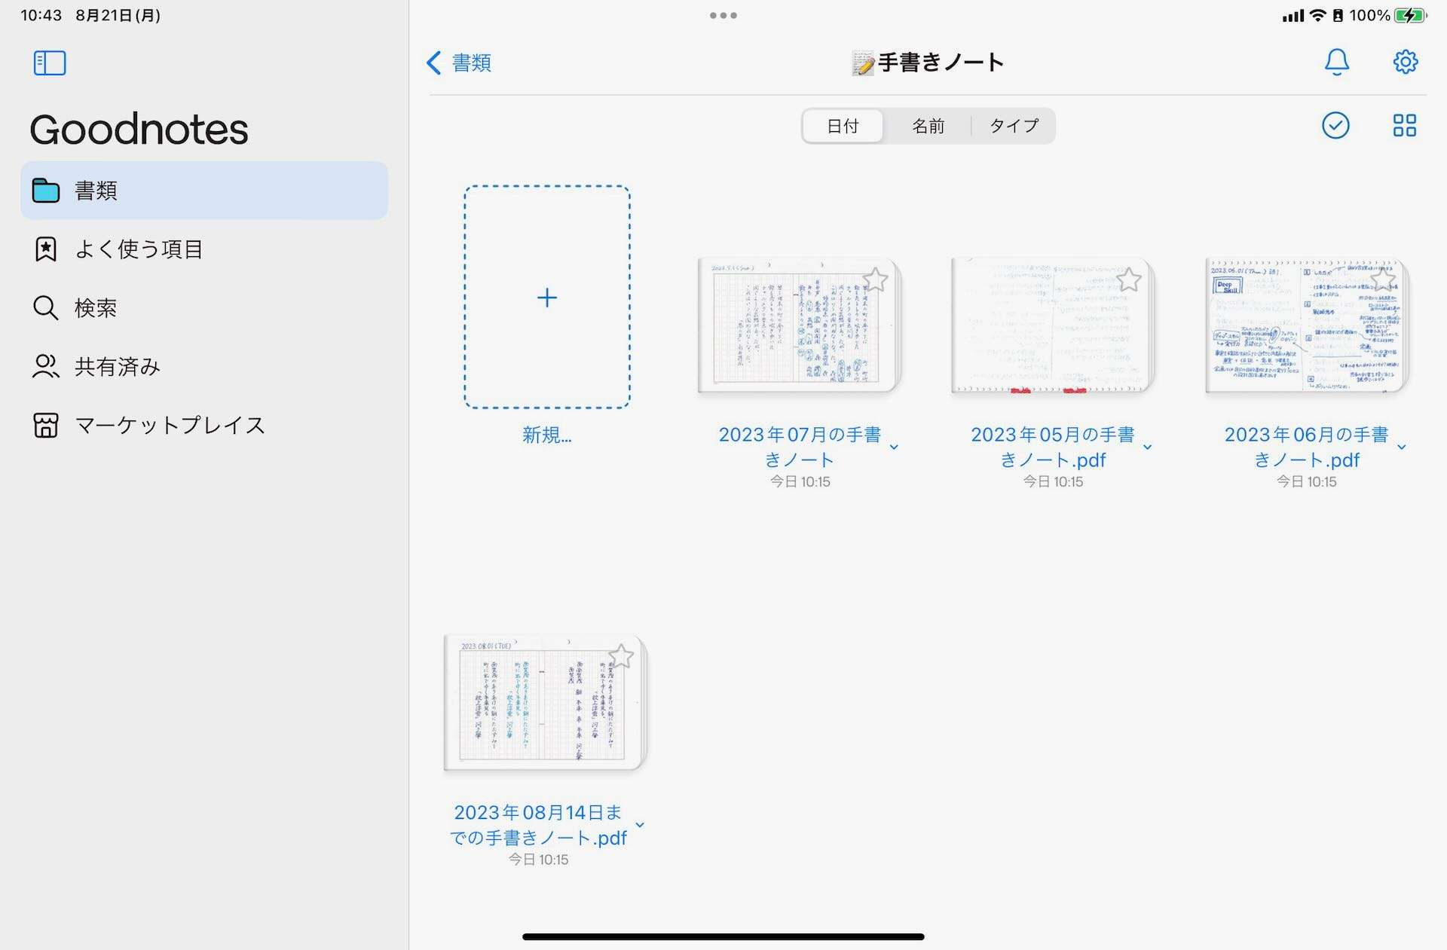Expand options chevron for 2023年07月 notebook
The image size is (1447, 950).
894,448
